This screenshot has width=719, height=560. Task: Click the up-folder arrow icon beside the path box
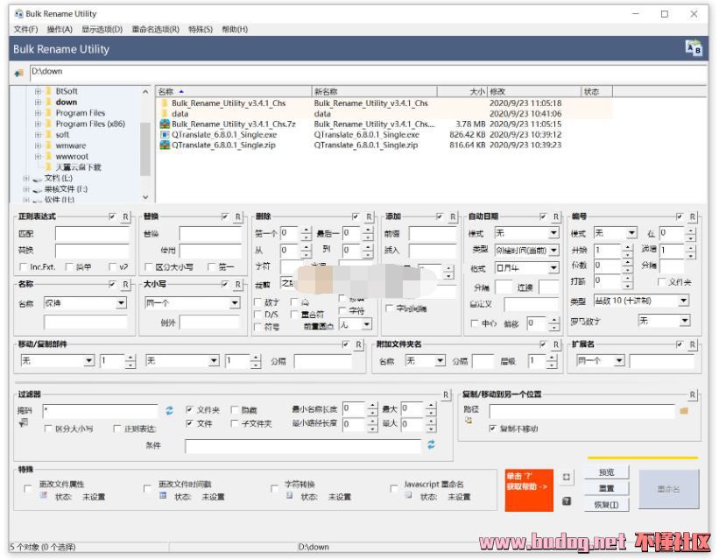18,73
